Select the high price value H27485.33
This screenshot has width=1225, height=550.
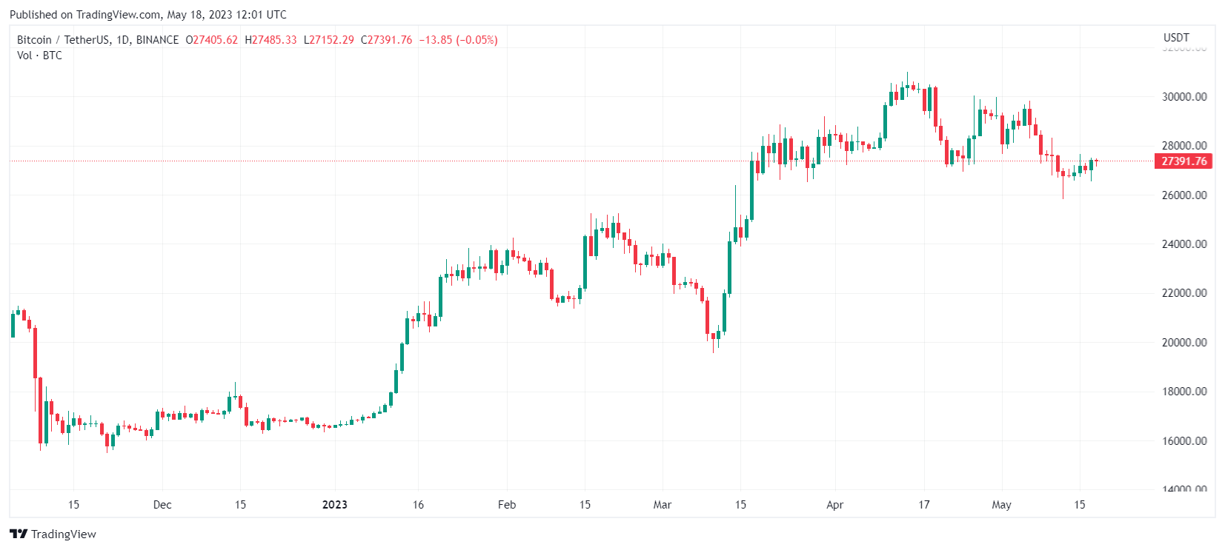pyautogui.click(x=270, y=40)
